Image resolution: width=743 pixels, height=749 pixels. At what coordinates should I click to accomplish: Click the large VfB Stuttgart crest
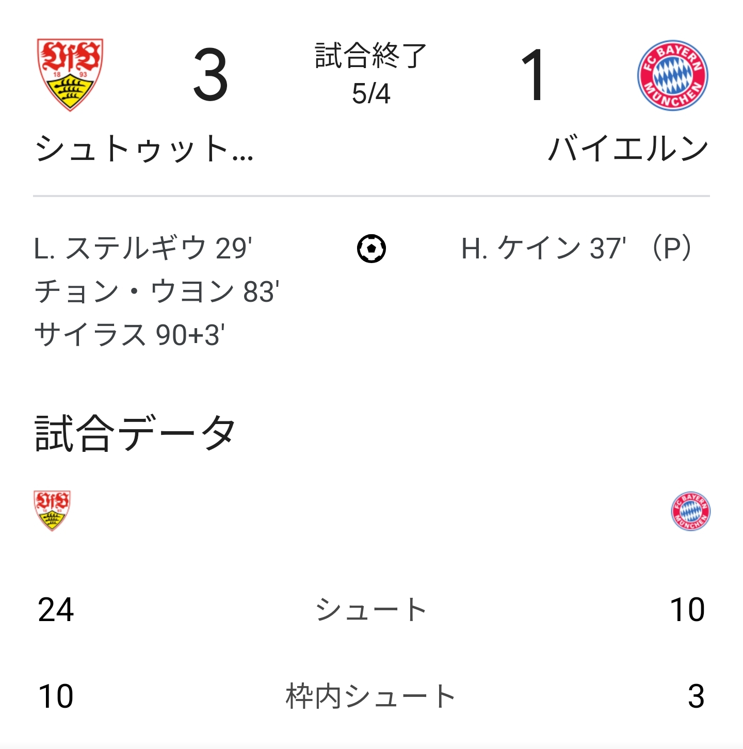pos(70,74)
